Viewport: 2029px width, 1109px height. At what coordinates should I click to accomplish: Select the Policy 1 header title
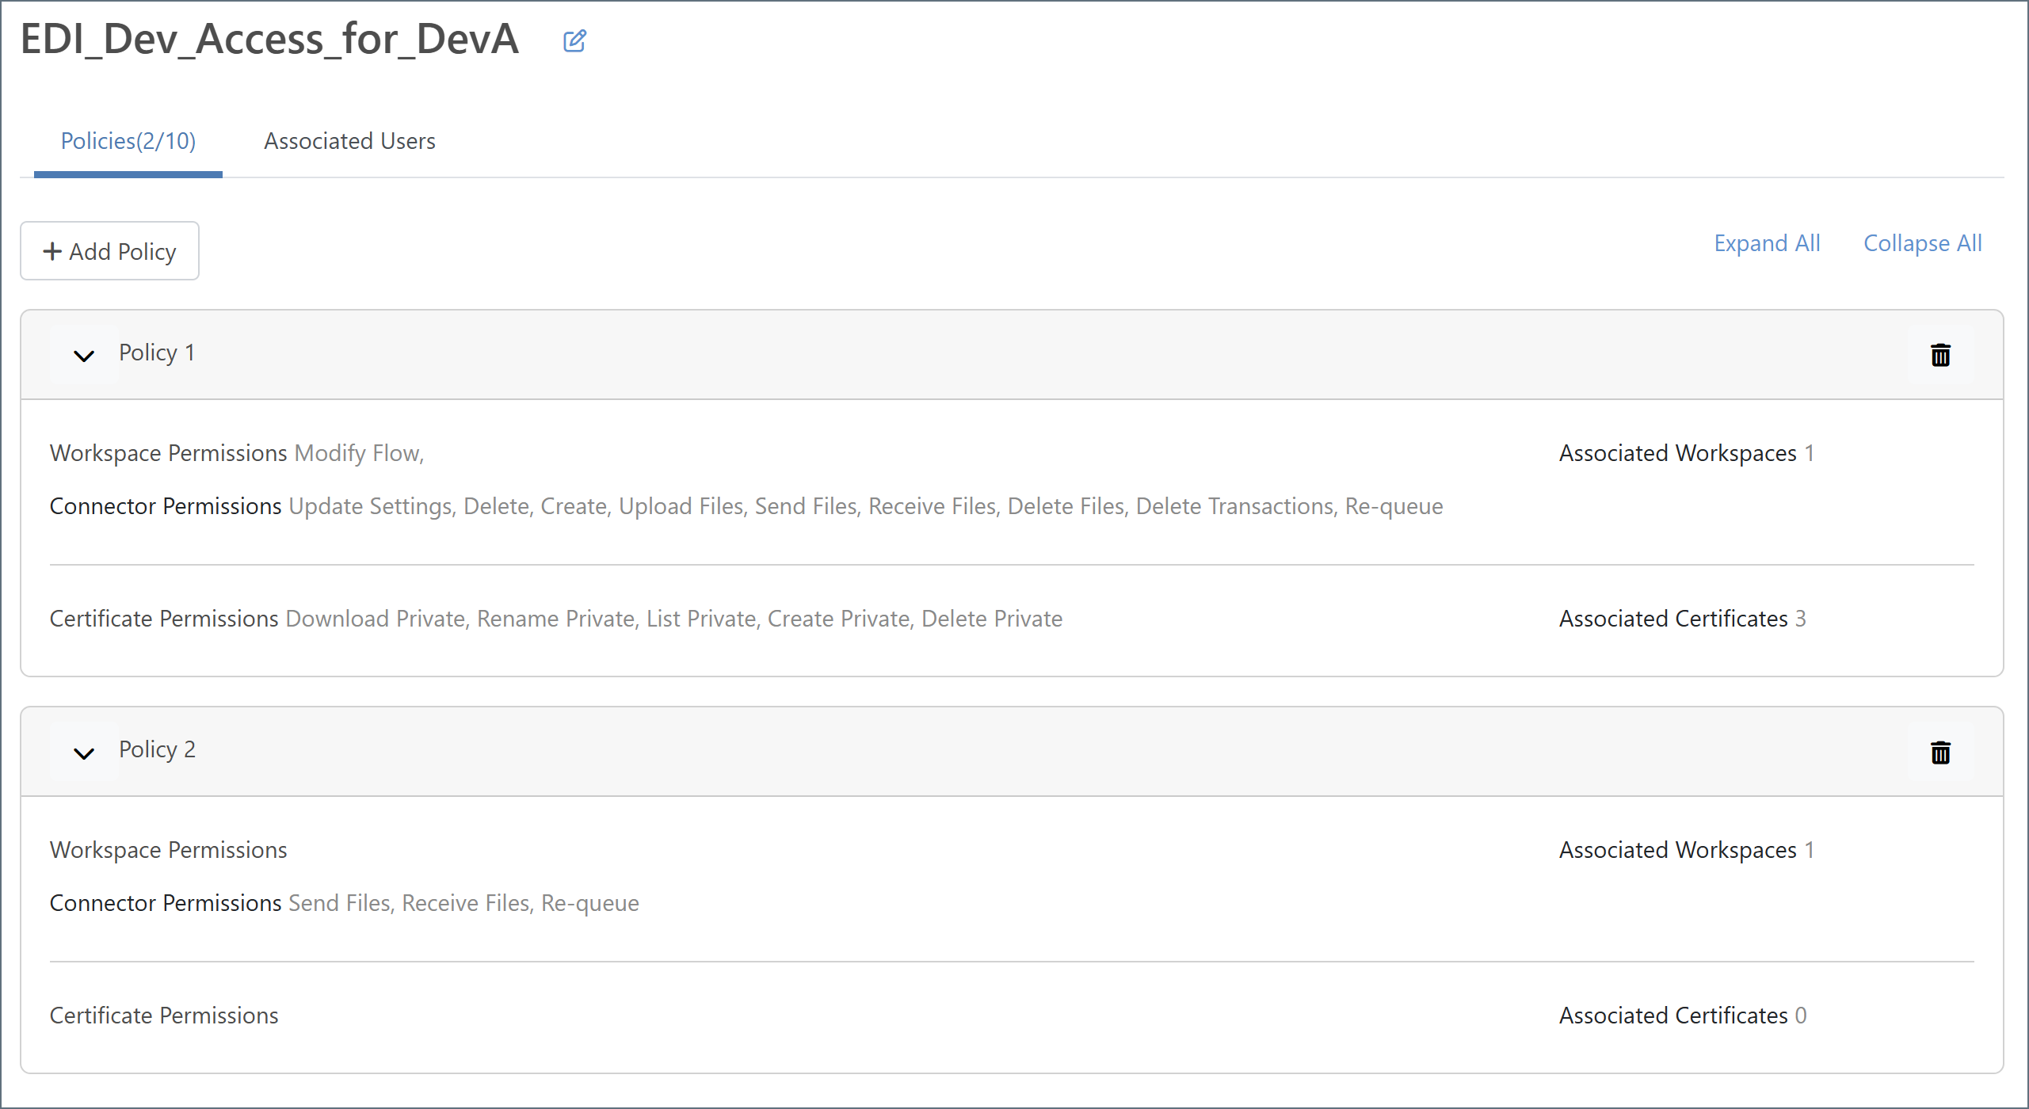coord(157,353)
